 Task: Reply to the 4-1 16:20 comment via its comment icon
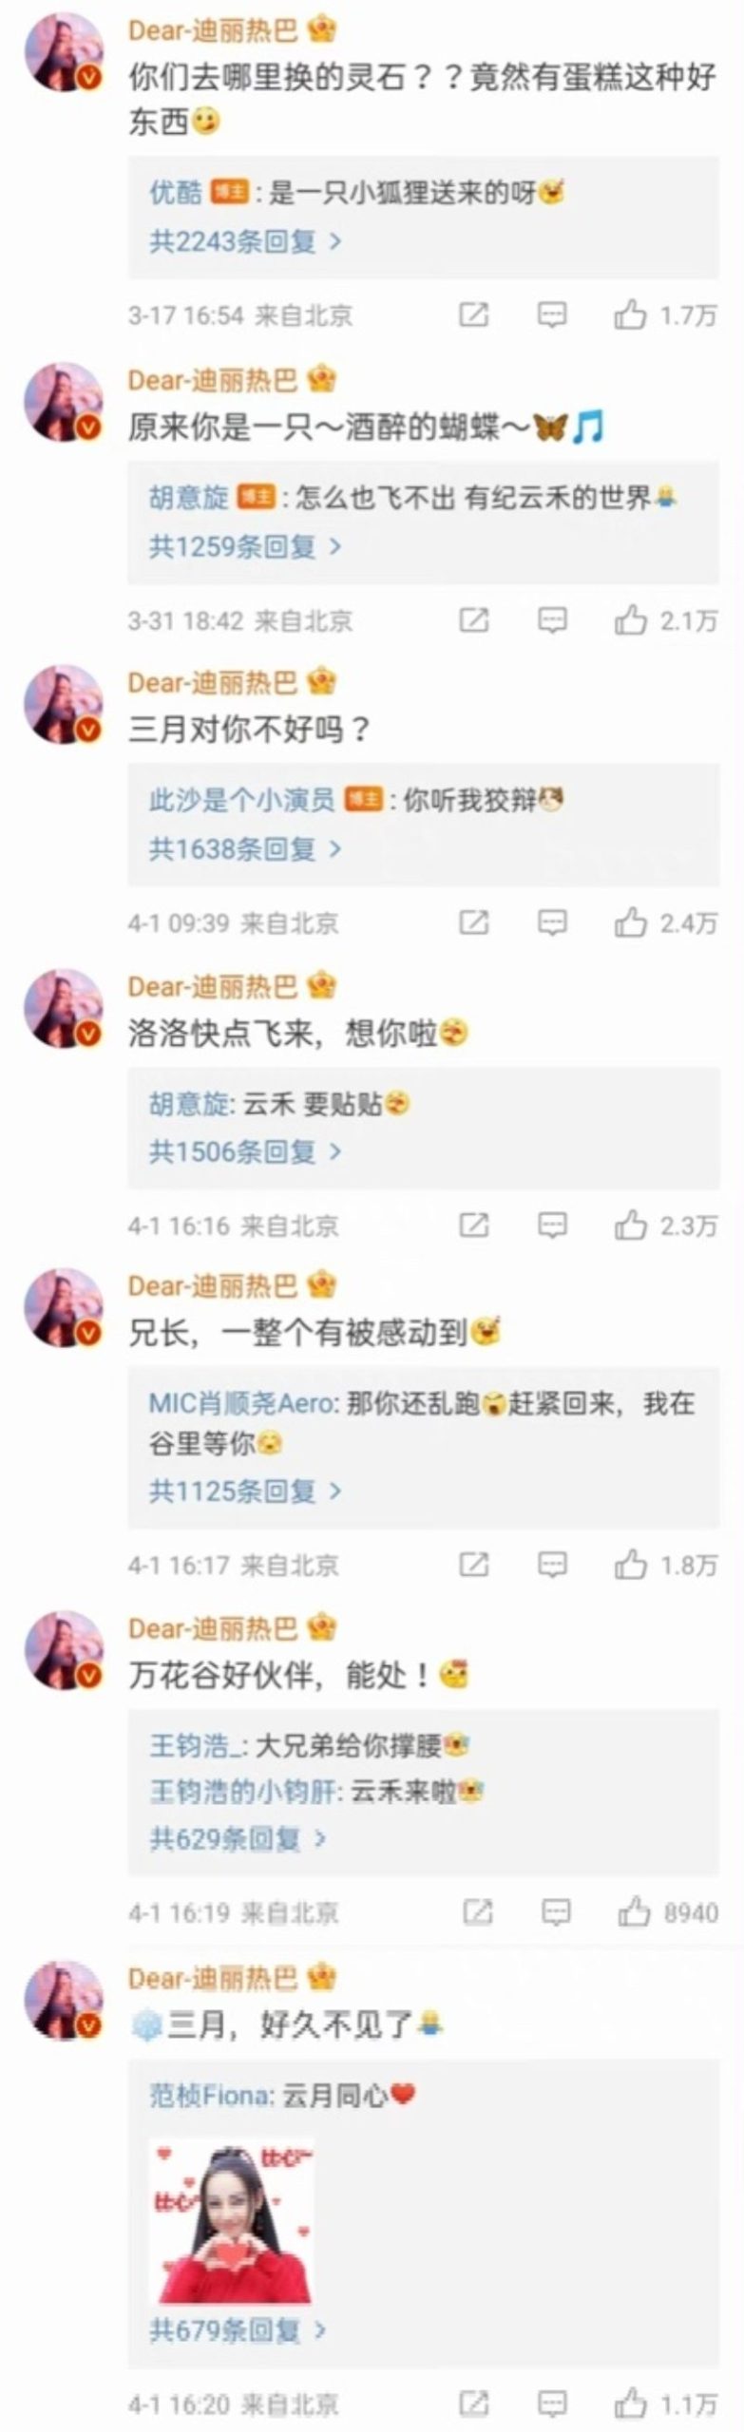[x=552, y=2403]
